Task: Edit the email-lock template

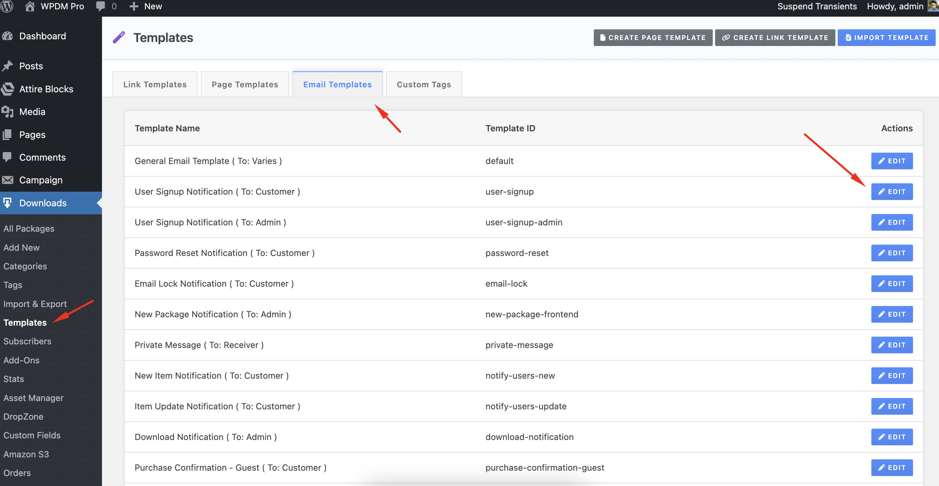Action: (892, 283)
